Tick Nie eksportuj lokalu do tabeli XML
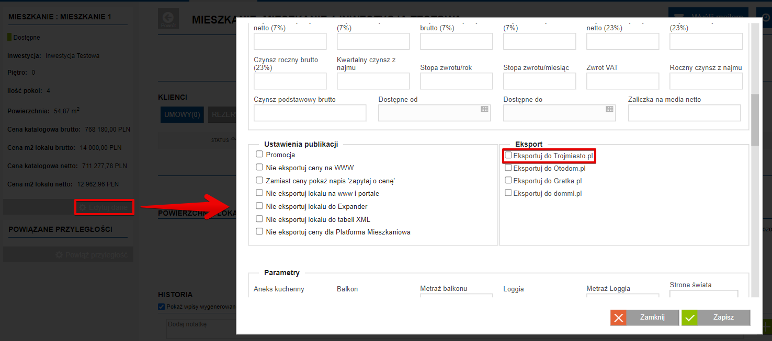 pos(259,218)
